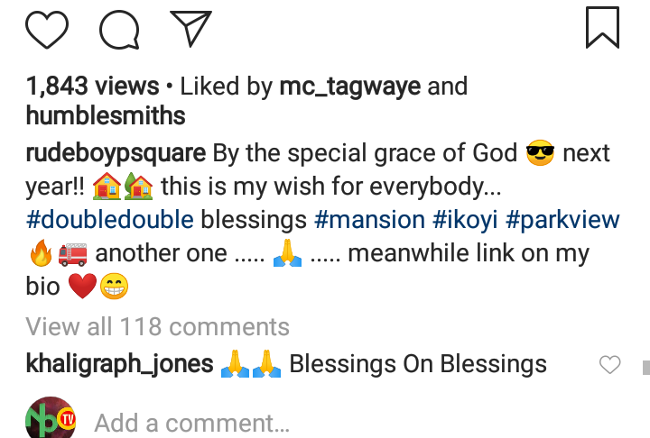The height and width of the screenshot is (438, 650).
Task: Open humblesmiths profile from likes
Action: click(x=106, y=115)
